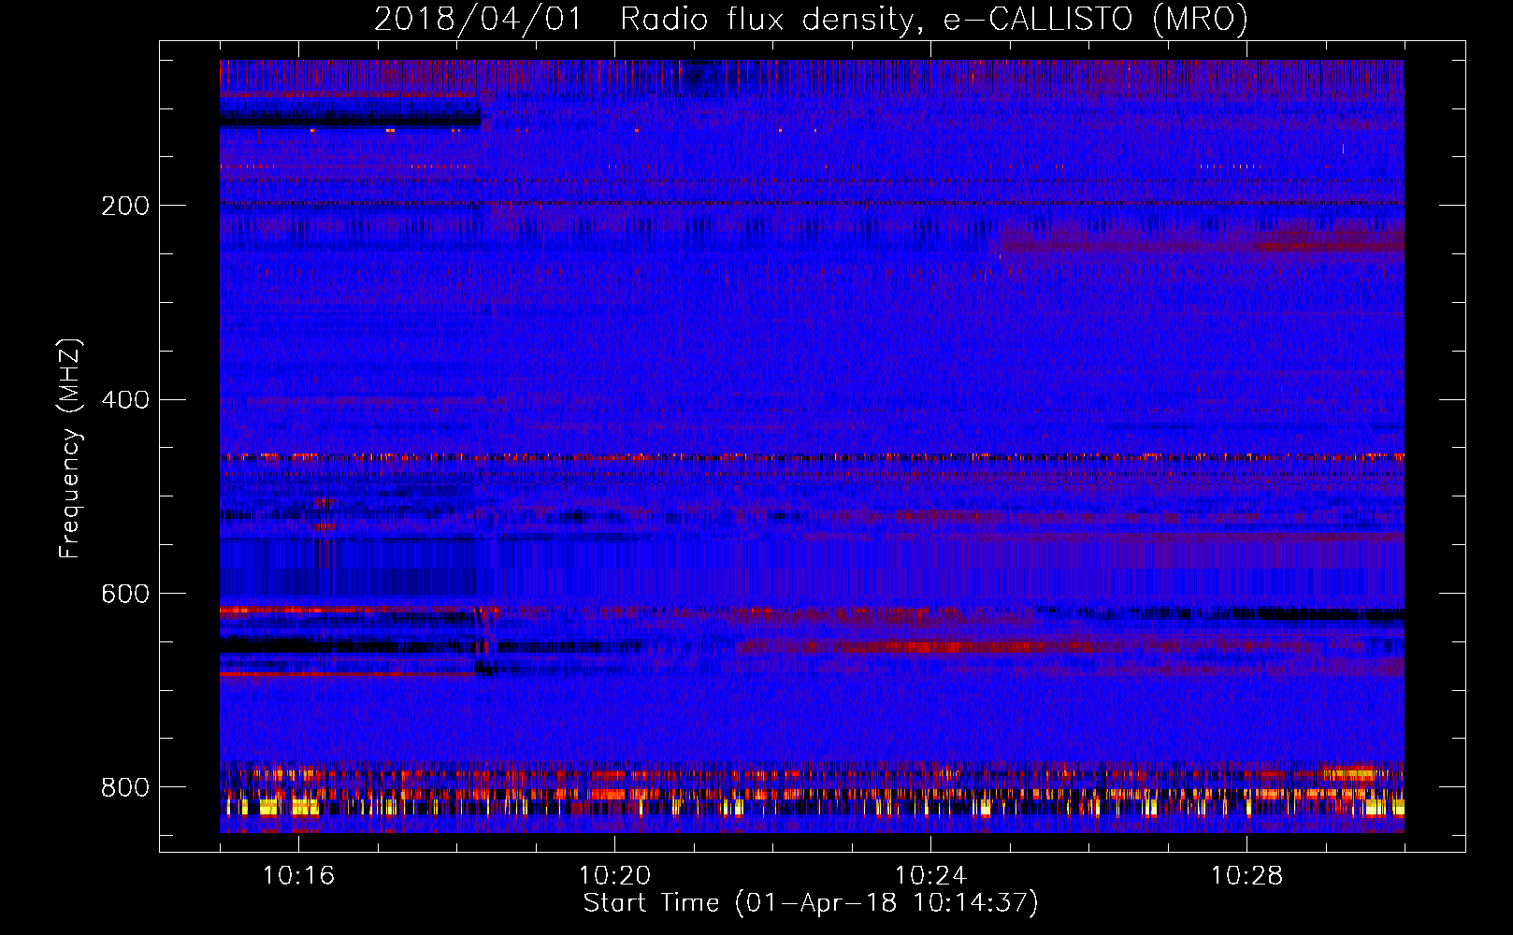This screenshot has width=1513, height=935.
Task: Click the "200" frequency tick label
Action: click(125, 206)
